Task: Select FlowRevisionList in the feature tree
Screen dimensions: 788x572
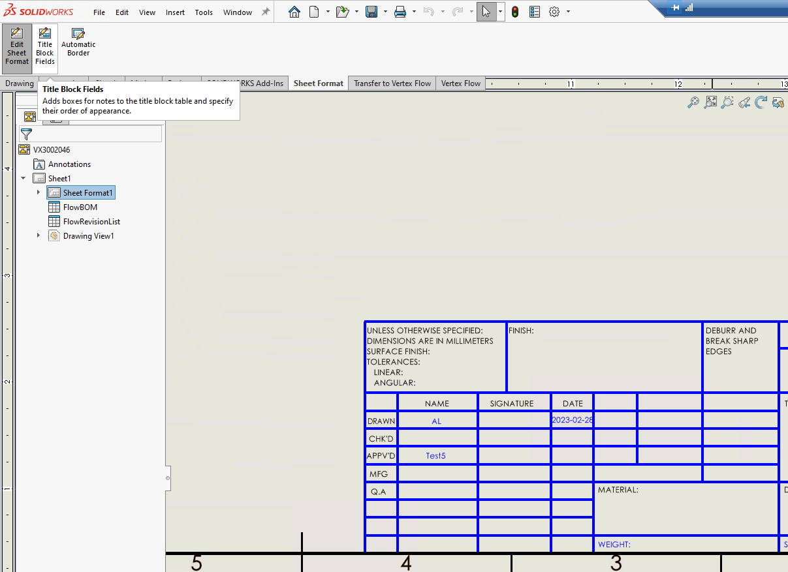Action: pos(91,222)
